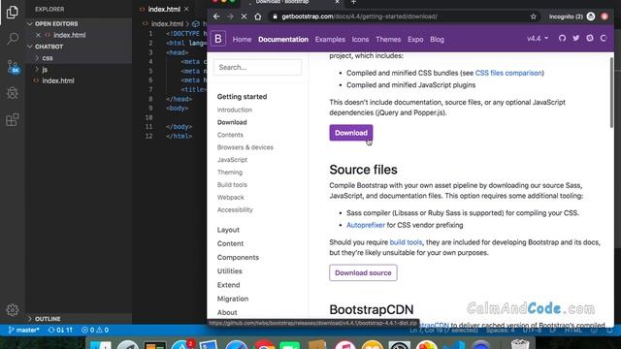
Task: Open Browsers & devices in docs sidebar
Action: pos(245,147)
